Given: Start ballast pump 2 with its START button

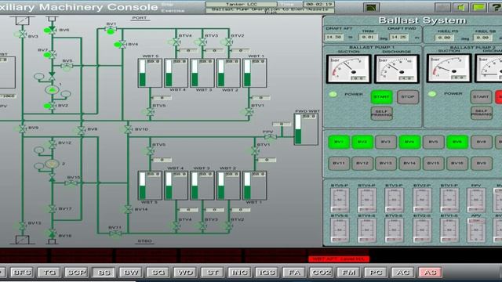Looking at the screenshot, I should point(481,97).
